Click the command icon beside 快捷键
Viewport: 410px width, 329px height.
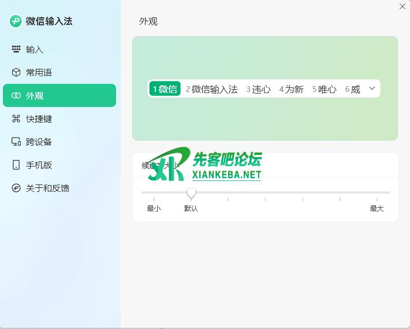pos(16,119)
